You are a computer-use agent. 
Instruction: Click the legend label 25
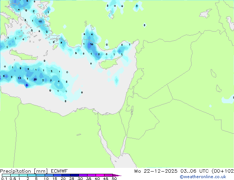[72, 179]
